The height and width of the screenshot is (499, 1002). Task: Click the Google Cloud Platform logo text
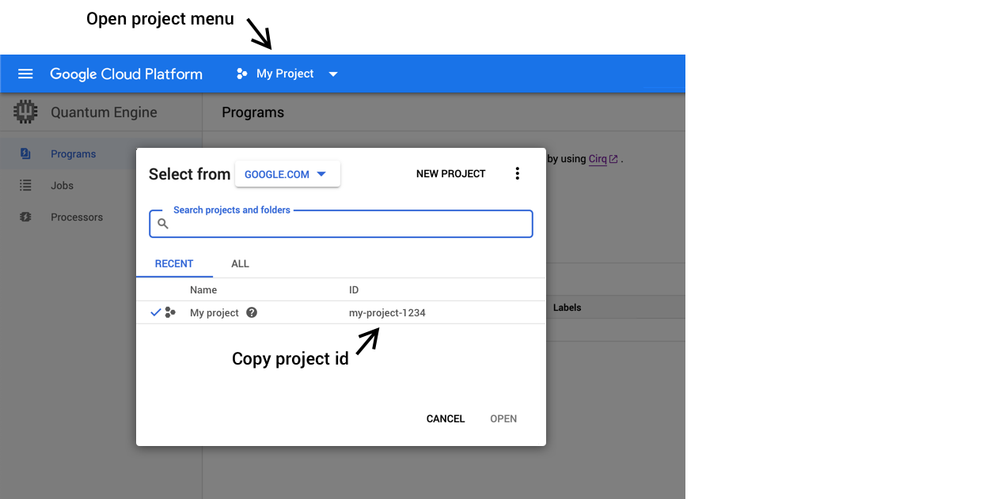tap(126, 74)
